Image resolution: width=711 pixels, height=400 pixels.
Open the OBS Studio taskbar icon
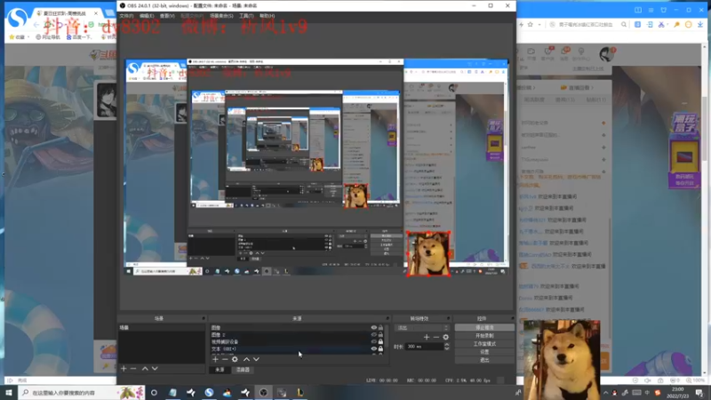click(263, 392)
